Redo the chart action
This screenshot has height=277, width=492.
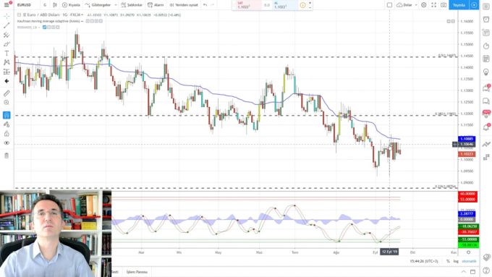213,5
